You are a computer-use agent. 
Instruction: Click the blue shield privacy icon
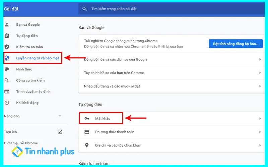click(7, 58)
